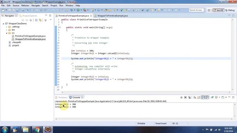Image resolution: width=237 pixels, height=133 pixels.
Task: Open the File menu
Action: point(3,6)
